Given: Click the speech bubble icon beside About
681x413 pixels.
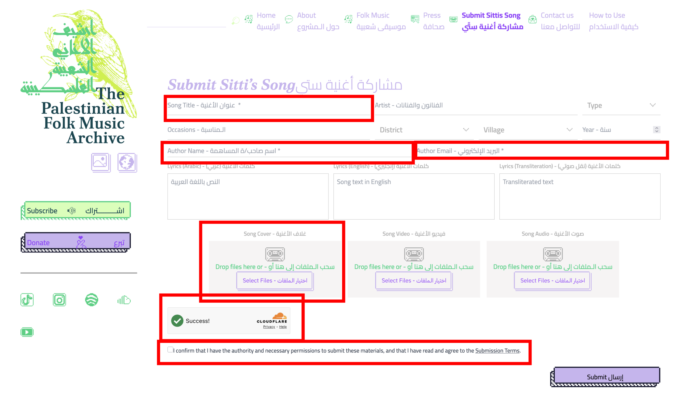Looking at the screenshot, I should point(289,19).
